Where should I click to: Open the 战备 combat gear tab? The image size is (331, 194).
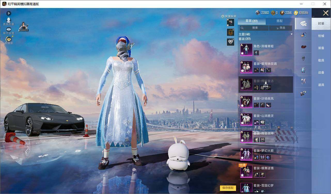(x=321, y=72)
